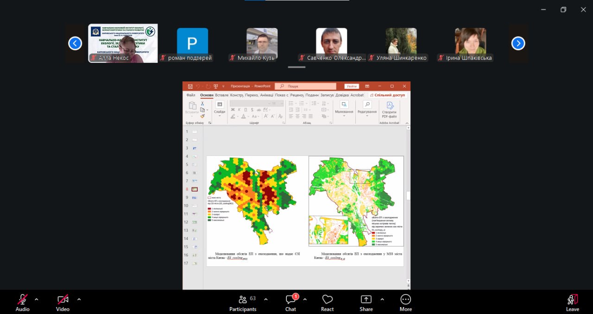Click the PowerPoint undo icon

(x=197, y=86)
